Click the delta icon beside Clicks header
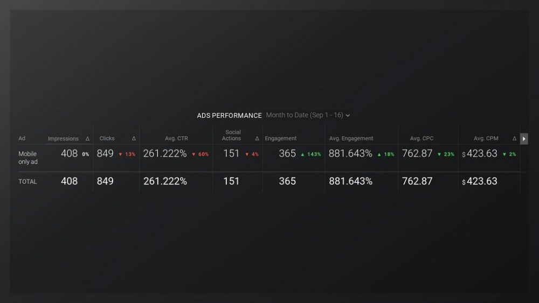539x303 pixels. point(134,139)
